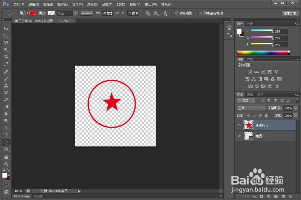Expand the status bar info arrow
Image resolution: width=301 pixels, height=200 pixels.
pyautogui.click(x=79, y=191)
